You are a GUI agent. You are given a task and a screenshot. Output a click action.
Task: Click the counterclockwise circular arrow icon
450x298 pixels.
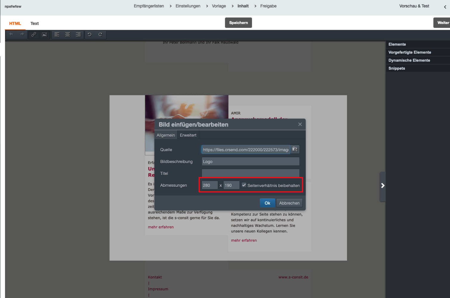click(x=89, y=35)
